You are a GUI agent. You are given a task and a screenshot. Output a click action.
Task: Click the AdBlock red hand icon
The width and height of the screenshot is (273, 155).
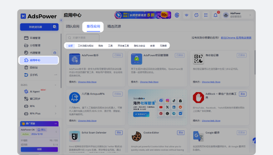(x=198, y=98)
